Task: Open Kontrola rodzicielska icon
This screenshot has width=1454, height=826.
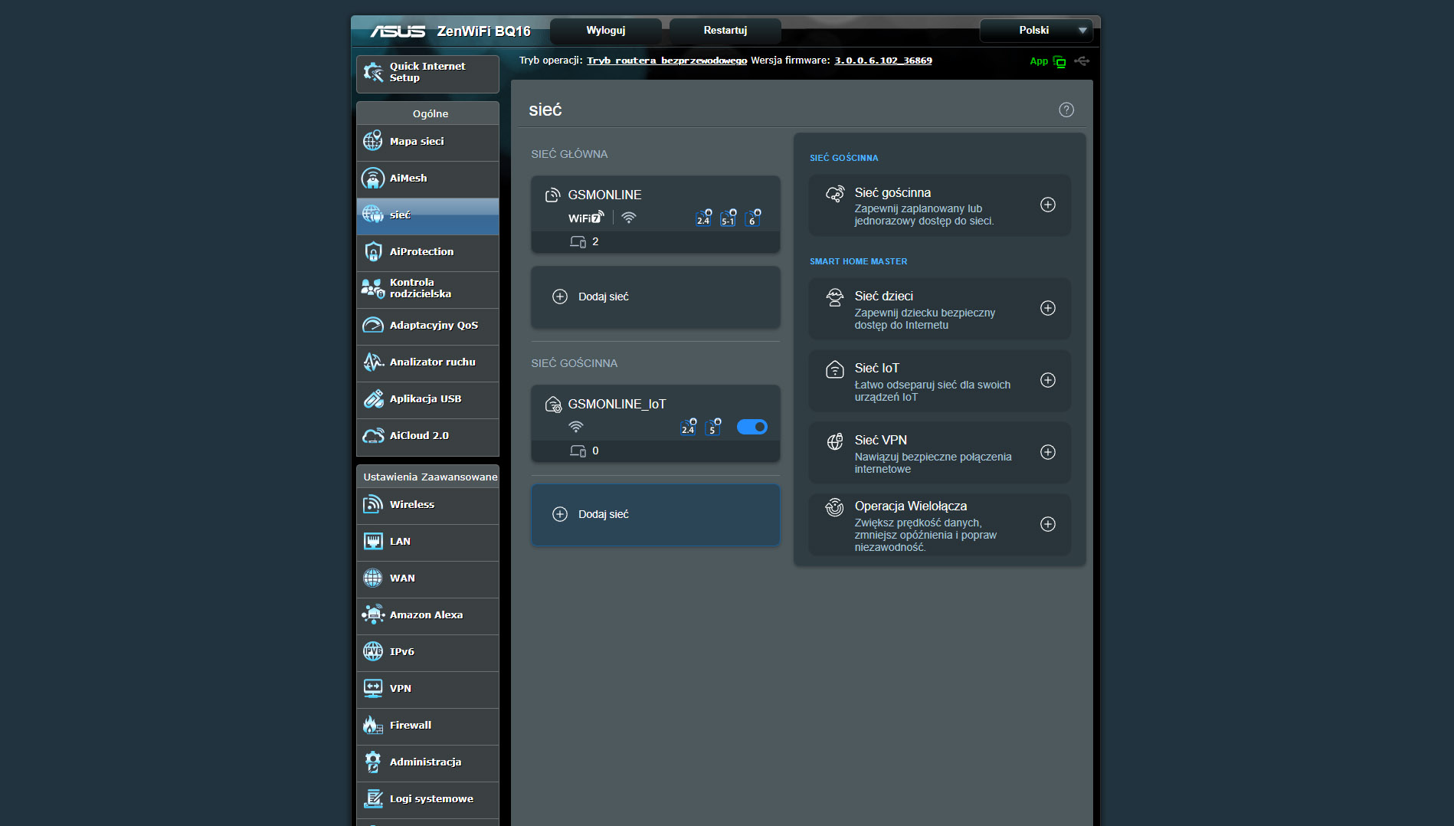Action: point(373,288)
